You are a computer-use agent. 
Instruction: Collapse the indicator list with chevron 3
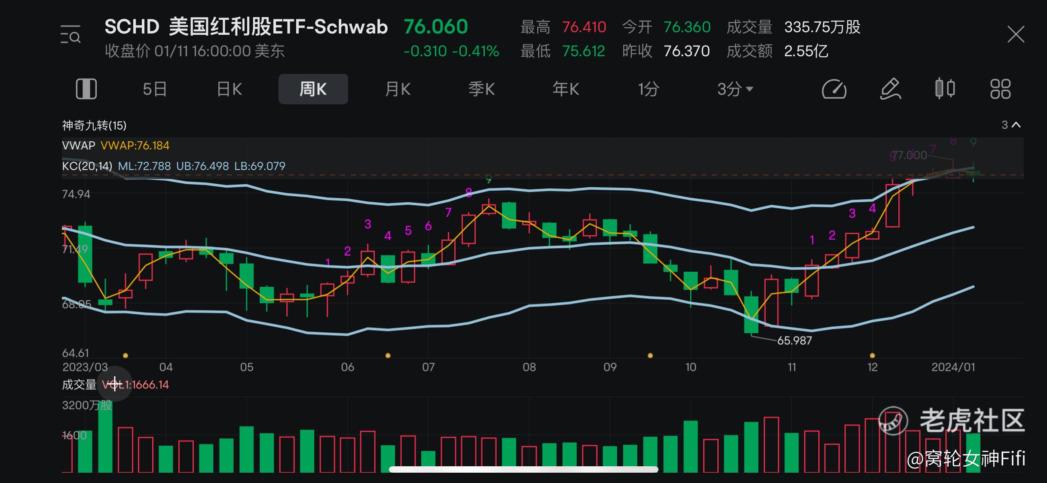tap(1011, 125)
